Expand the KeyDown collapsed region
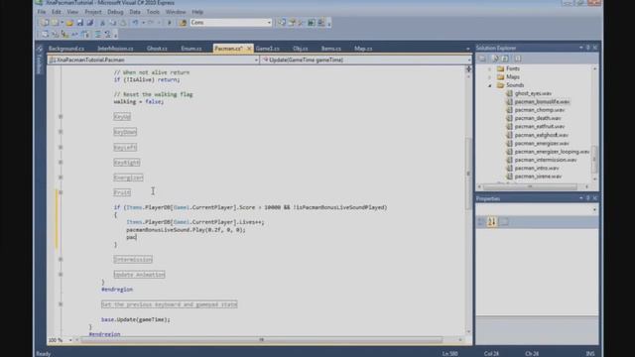Viewport: 635px width, 357px height. tap(61, 132)
